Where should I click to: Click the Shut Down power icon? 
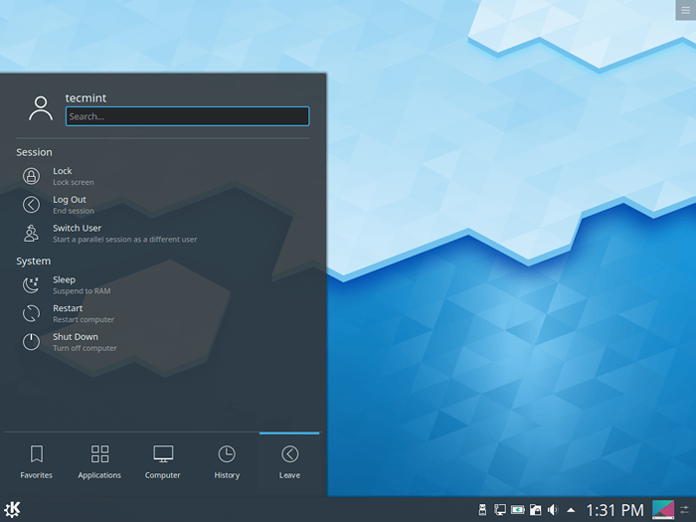click(x=32, y=341)
